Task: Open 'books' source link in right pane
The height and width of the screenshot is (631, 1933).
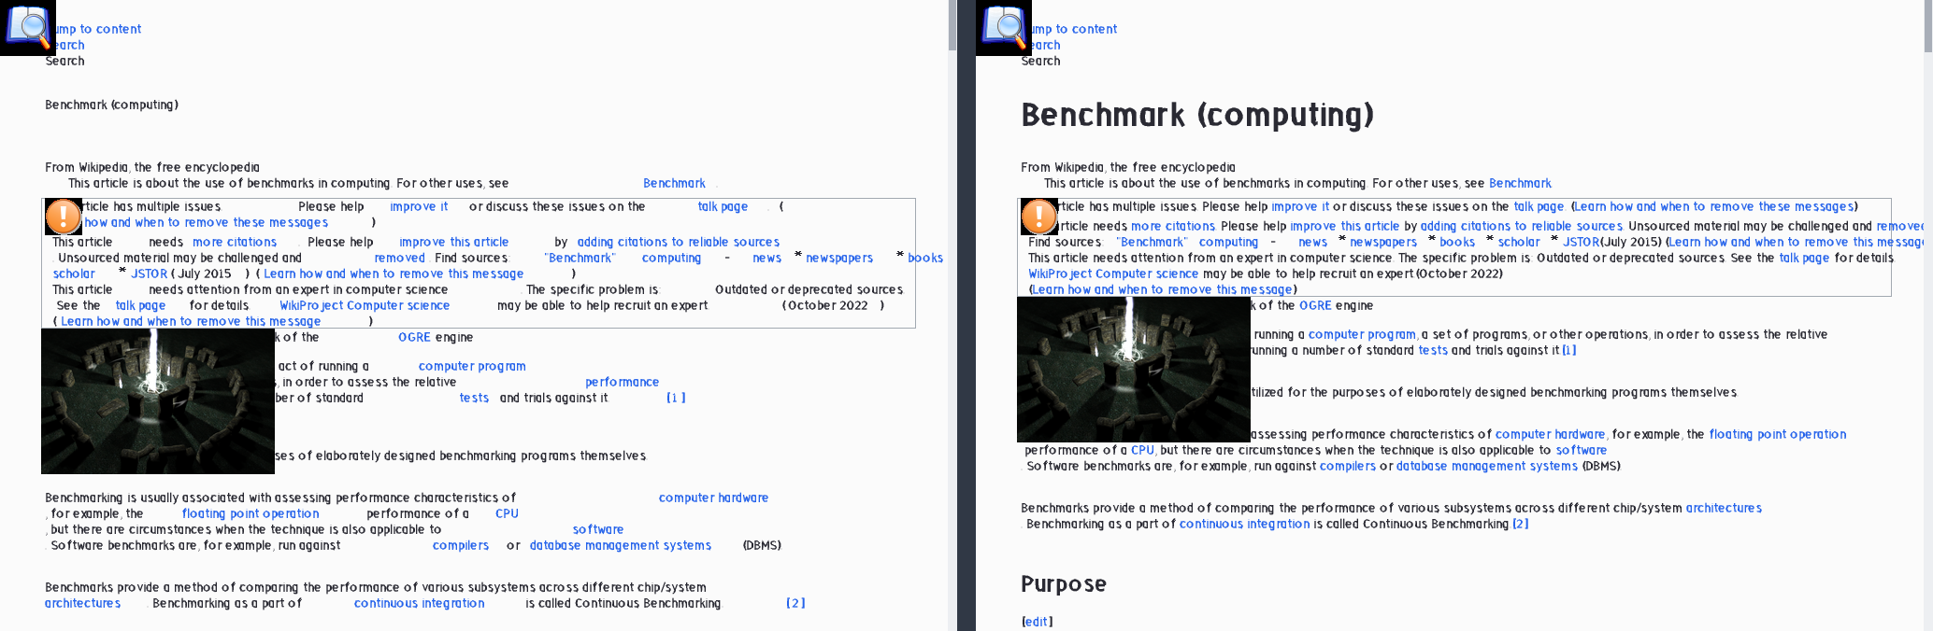Action: pos(1457,242)
